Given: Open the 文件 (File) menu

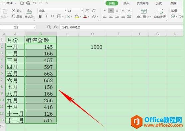Looking at the screenshot, I should 9,3.
